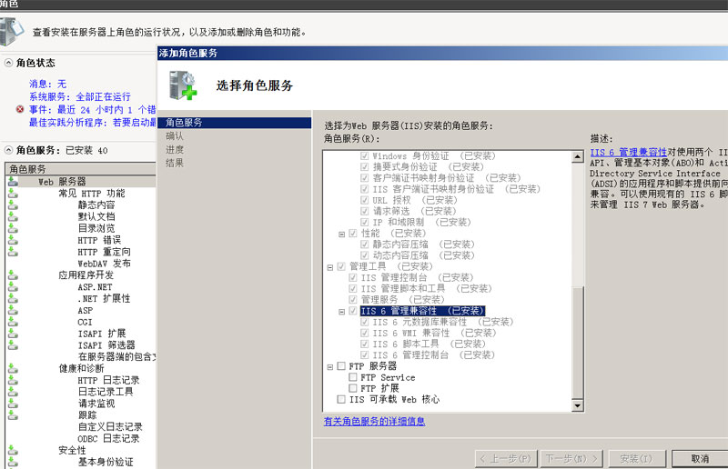Viewport: 728px width, 469px height.
Task: Click the installed icon beside .NET 扩展性
Action: [13, 298]
